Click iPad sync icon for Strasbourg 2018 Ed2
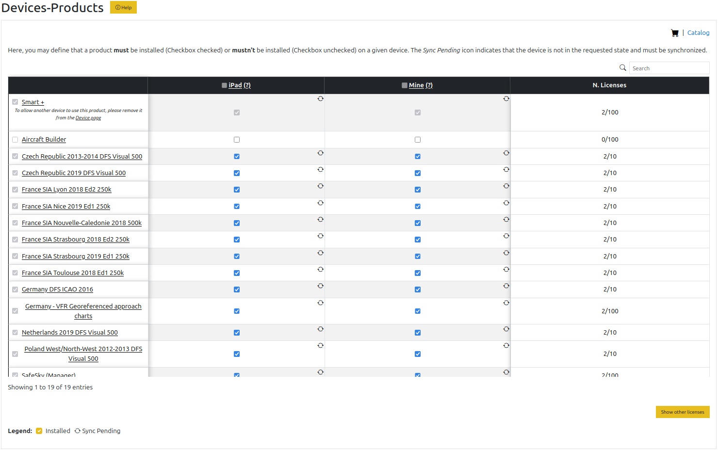 click(x=321, y=236)
